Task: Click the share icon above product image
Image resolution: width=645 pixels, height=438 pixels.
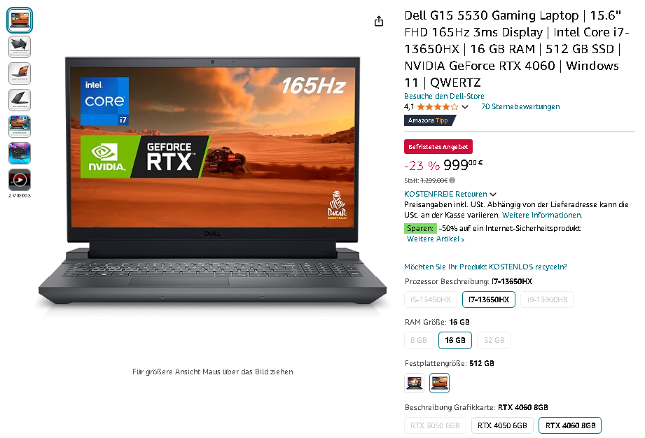Action: click(x=379, y=22)
